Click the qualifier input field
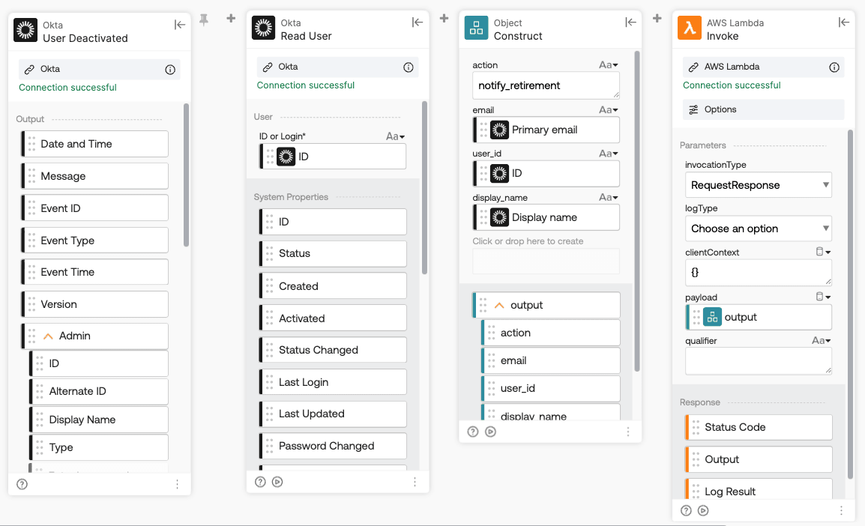 click(758, 361)
